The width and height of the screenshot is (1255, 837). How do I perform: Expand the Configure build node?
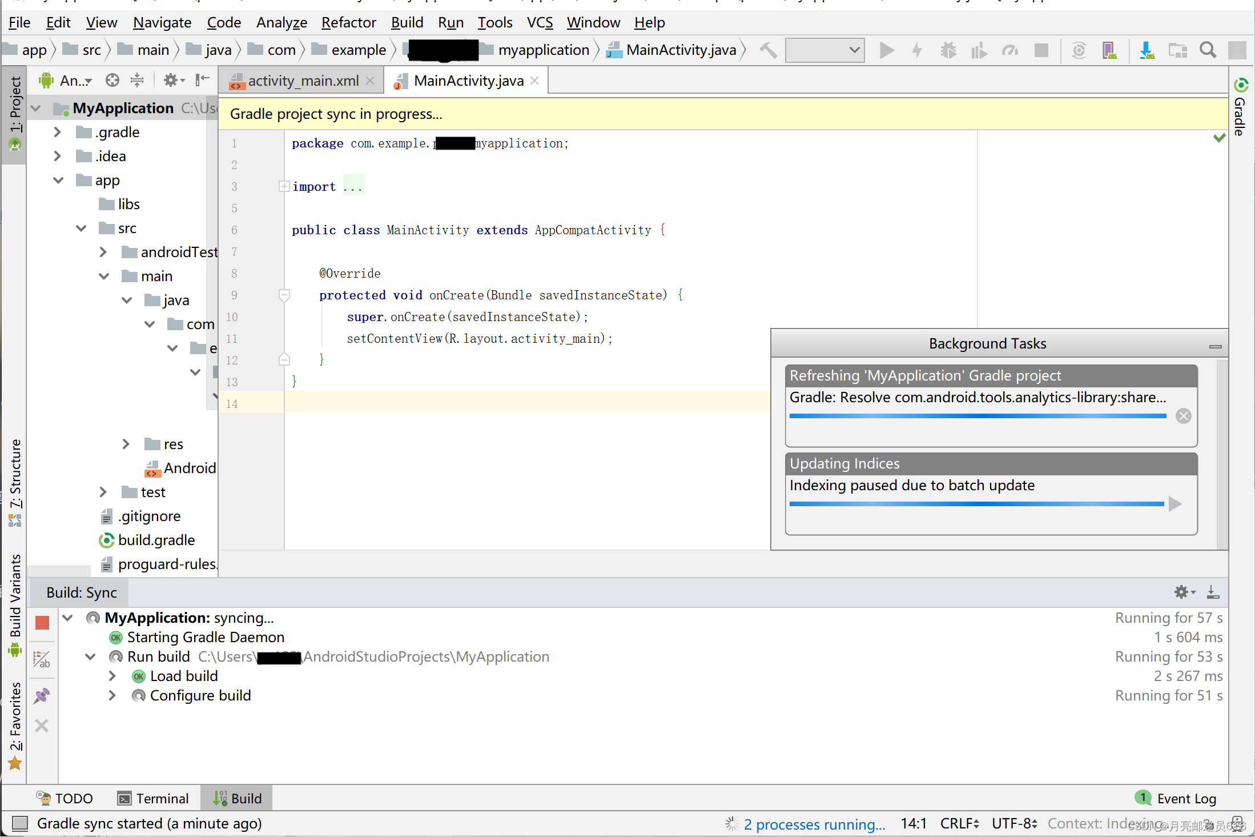[x=112, y=695]
